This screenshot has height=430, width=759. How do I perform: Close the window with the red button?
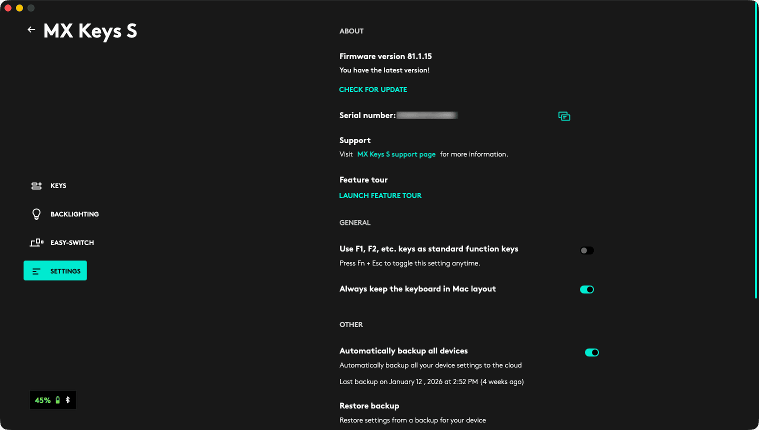click(8, 8)
